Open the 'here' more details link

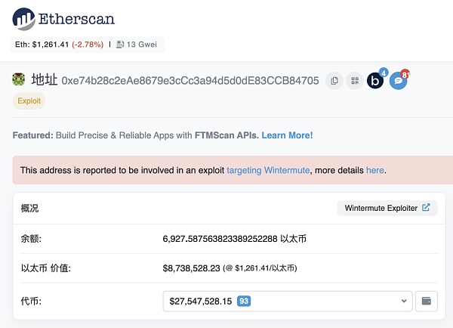375,170
